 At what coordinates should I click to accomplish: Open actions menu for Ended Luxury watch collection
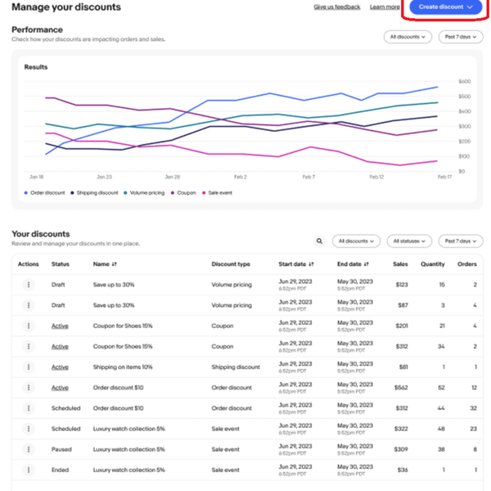29,470
